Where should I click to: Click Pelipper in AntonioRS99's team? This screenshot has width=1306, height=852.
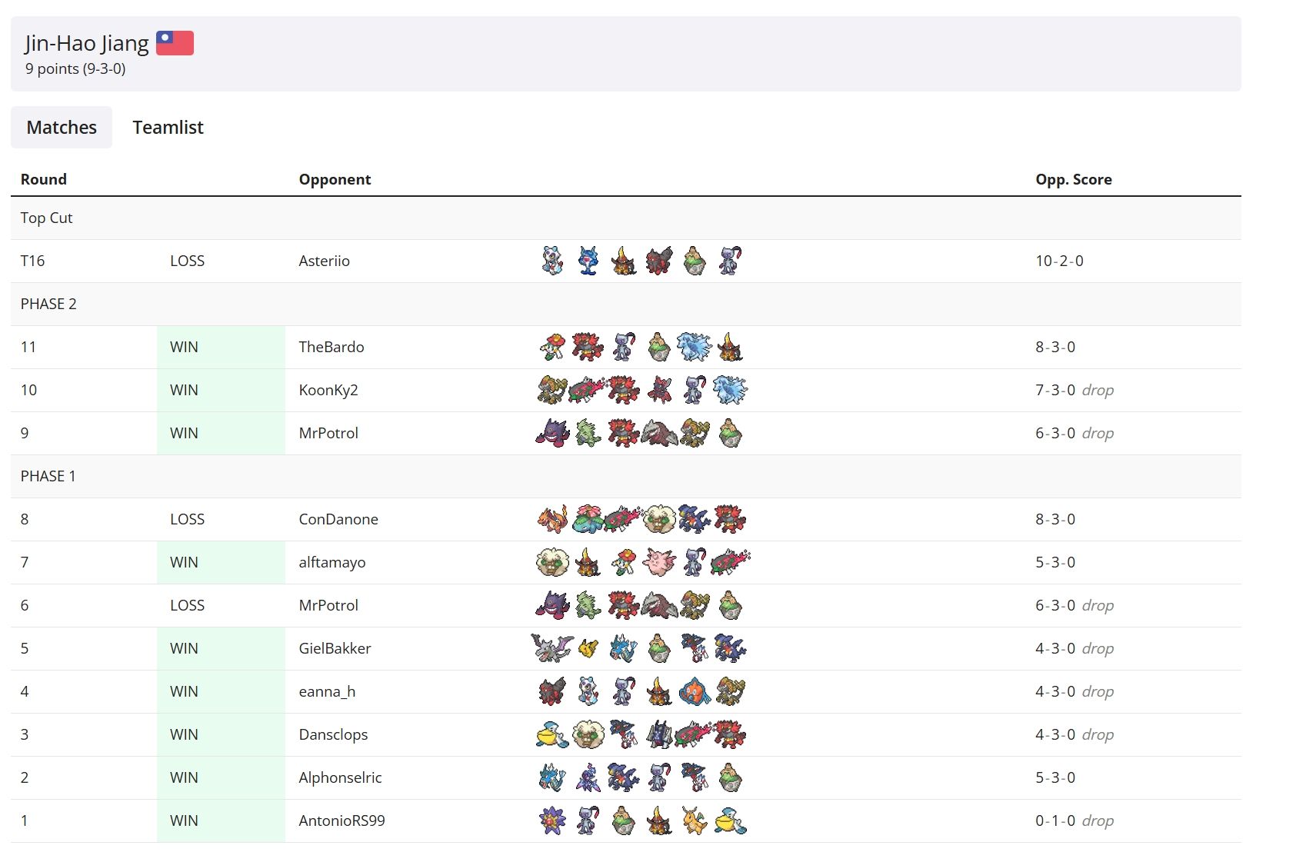click(729, 820)
